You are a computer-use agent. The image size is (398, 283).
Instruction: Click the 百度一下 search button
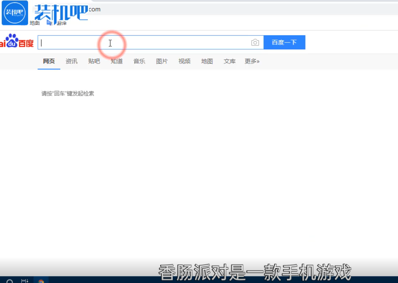tap(284, 42)
